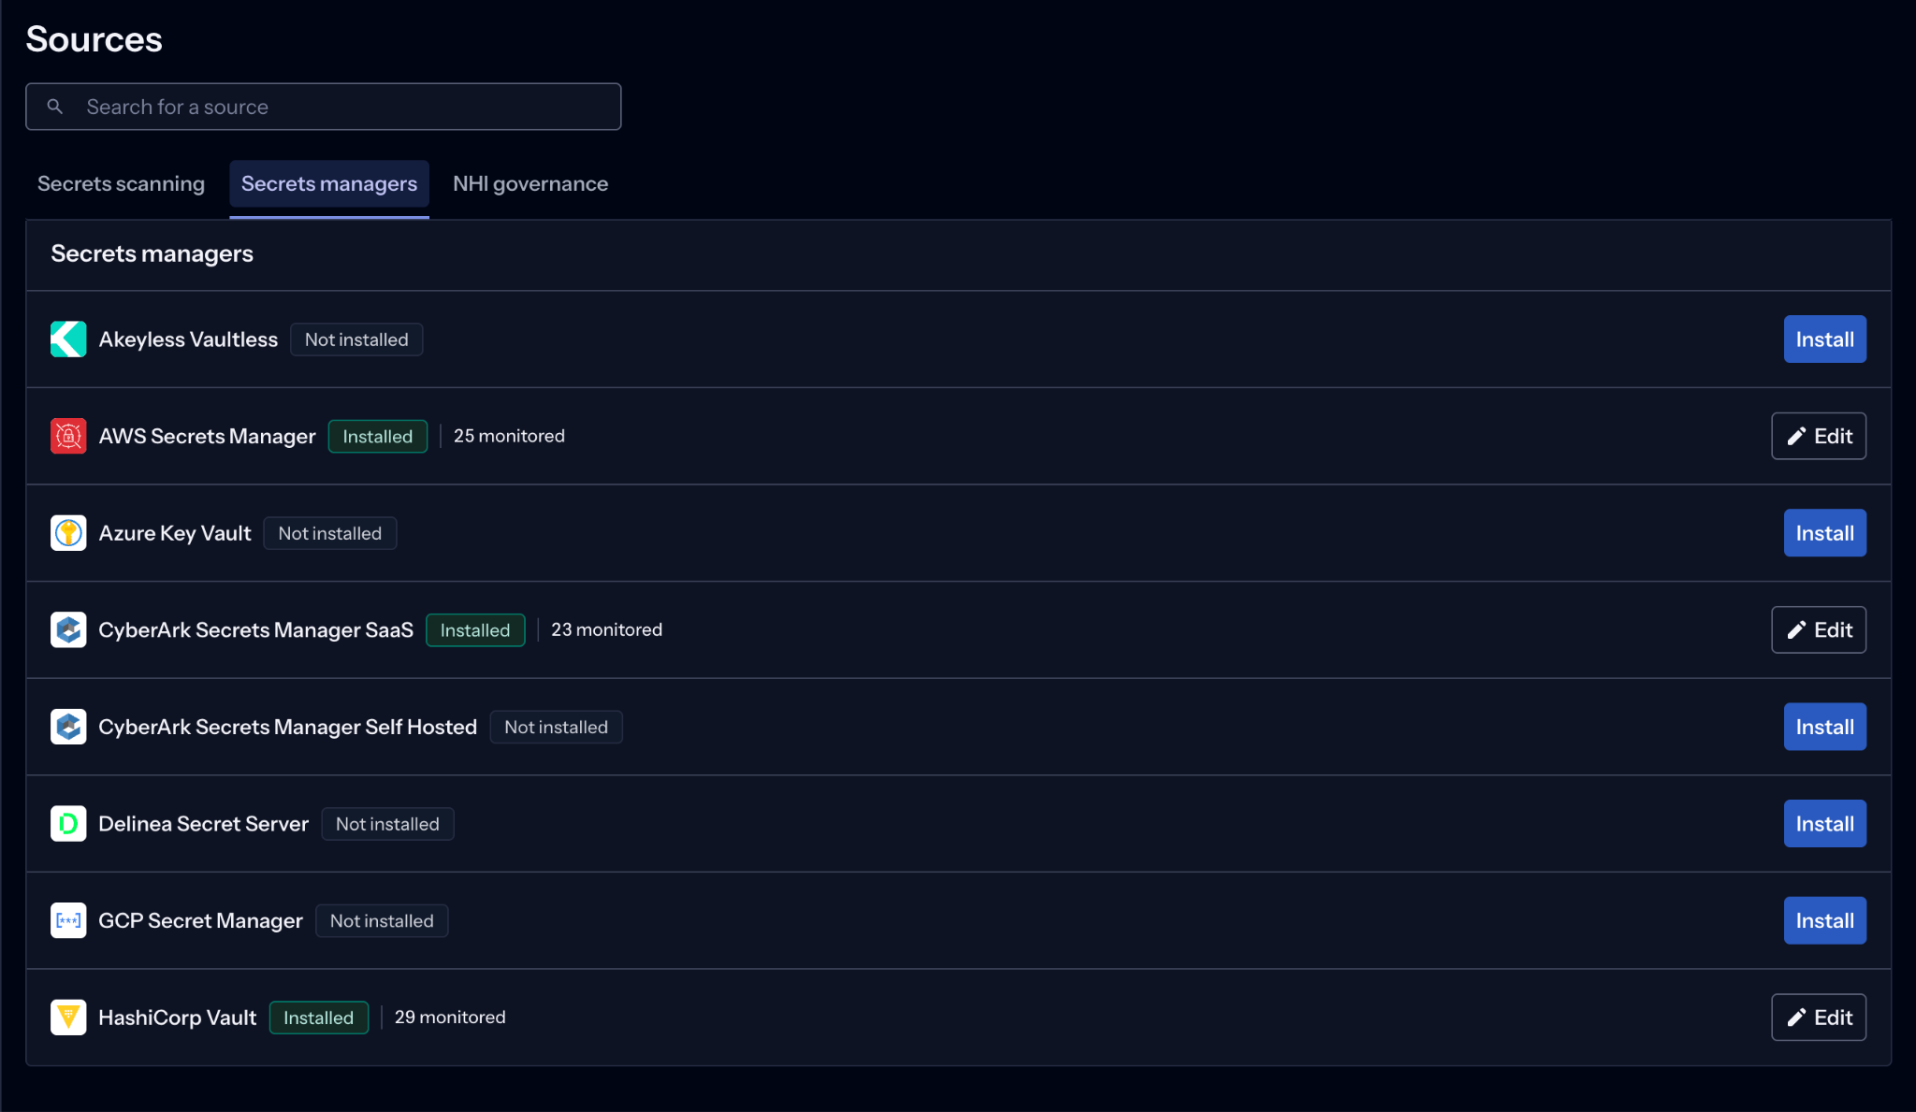Screen dimensions: 1916x1112
Task: Click the 23 monitored count
Action: coord(606,629)
